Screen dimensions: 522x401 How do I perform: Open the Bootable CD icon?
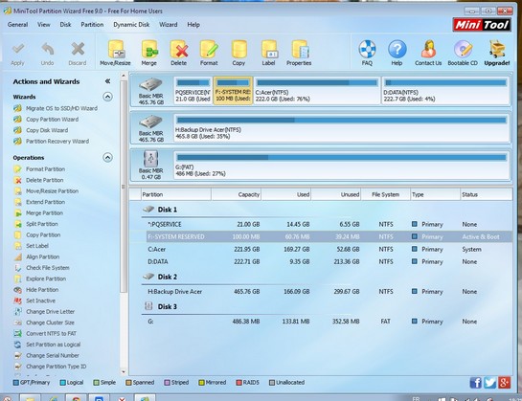[463, 49]
